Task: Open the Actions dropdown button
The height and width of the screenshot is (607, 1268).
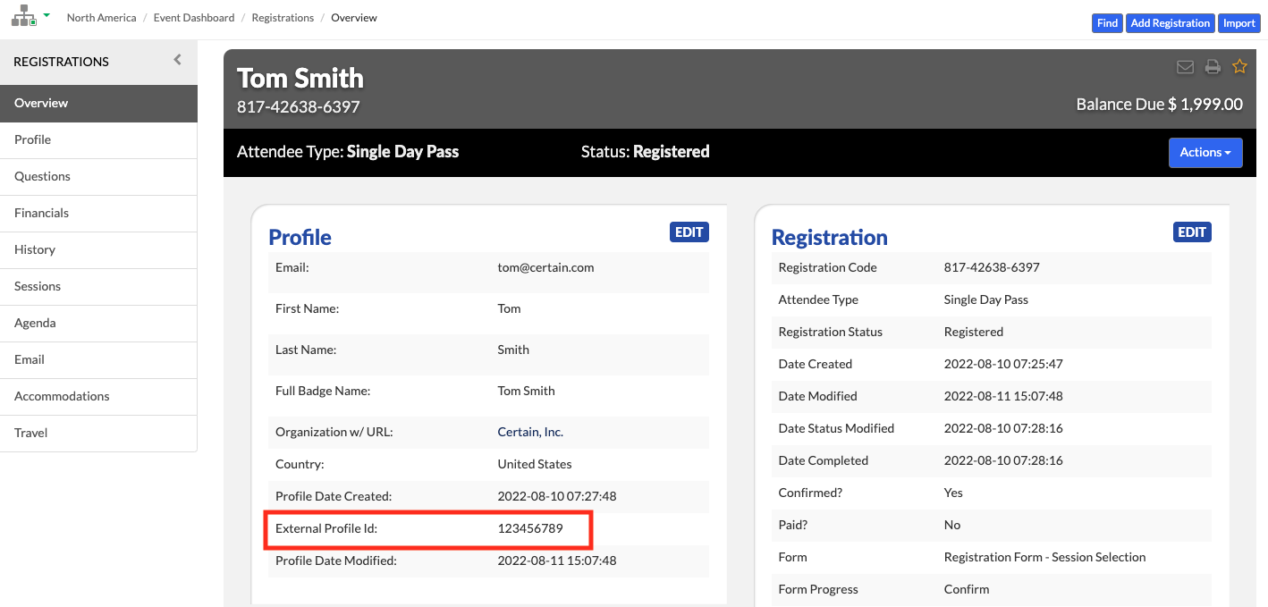Action: point(1205,153)
